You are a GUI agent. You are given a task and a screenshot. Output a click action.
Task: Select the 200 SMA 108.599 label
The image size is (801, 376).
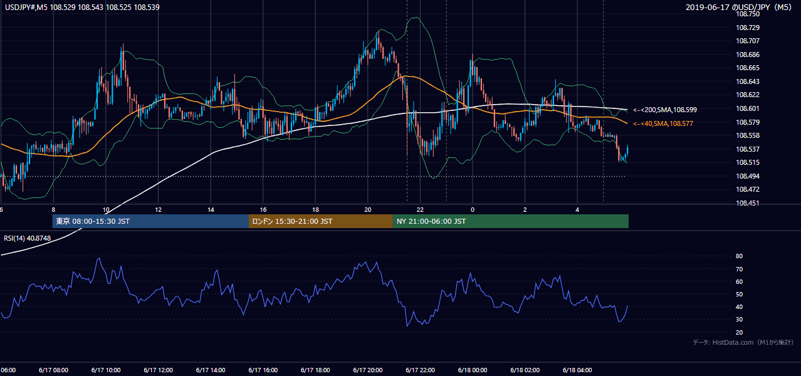tap(665, 110)
